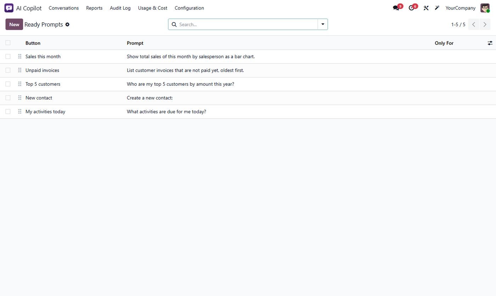496x296 pixels.
Task: Click the crossed tools debug icon
Action: [x=426, y=8]
